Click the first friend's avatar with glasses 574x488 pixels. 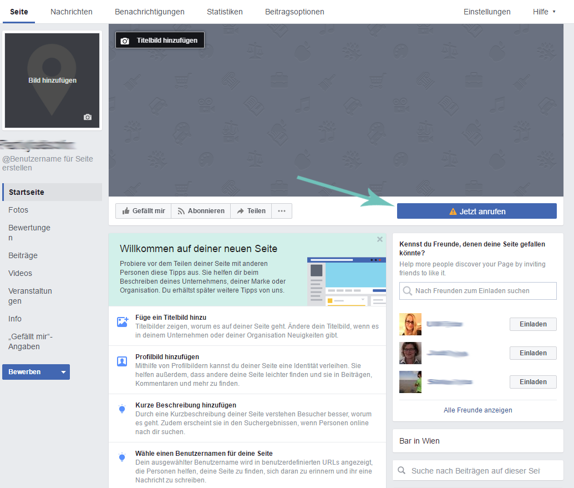(410, 324)
